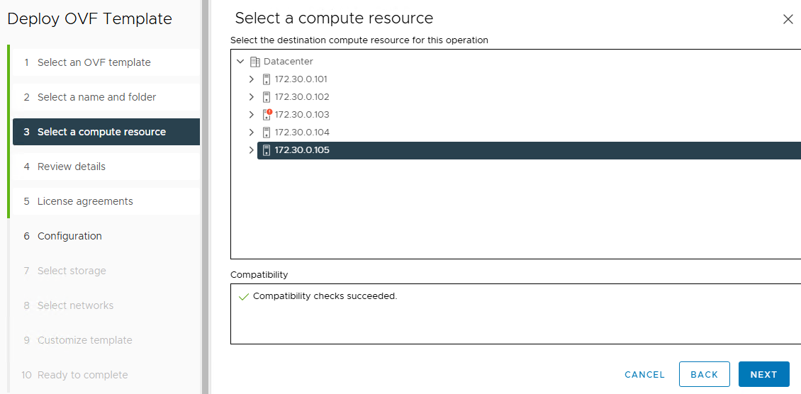Go to step 1 Select an OVF template

point(94,62)
